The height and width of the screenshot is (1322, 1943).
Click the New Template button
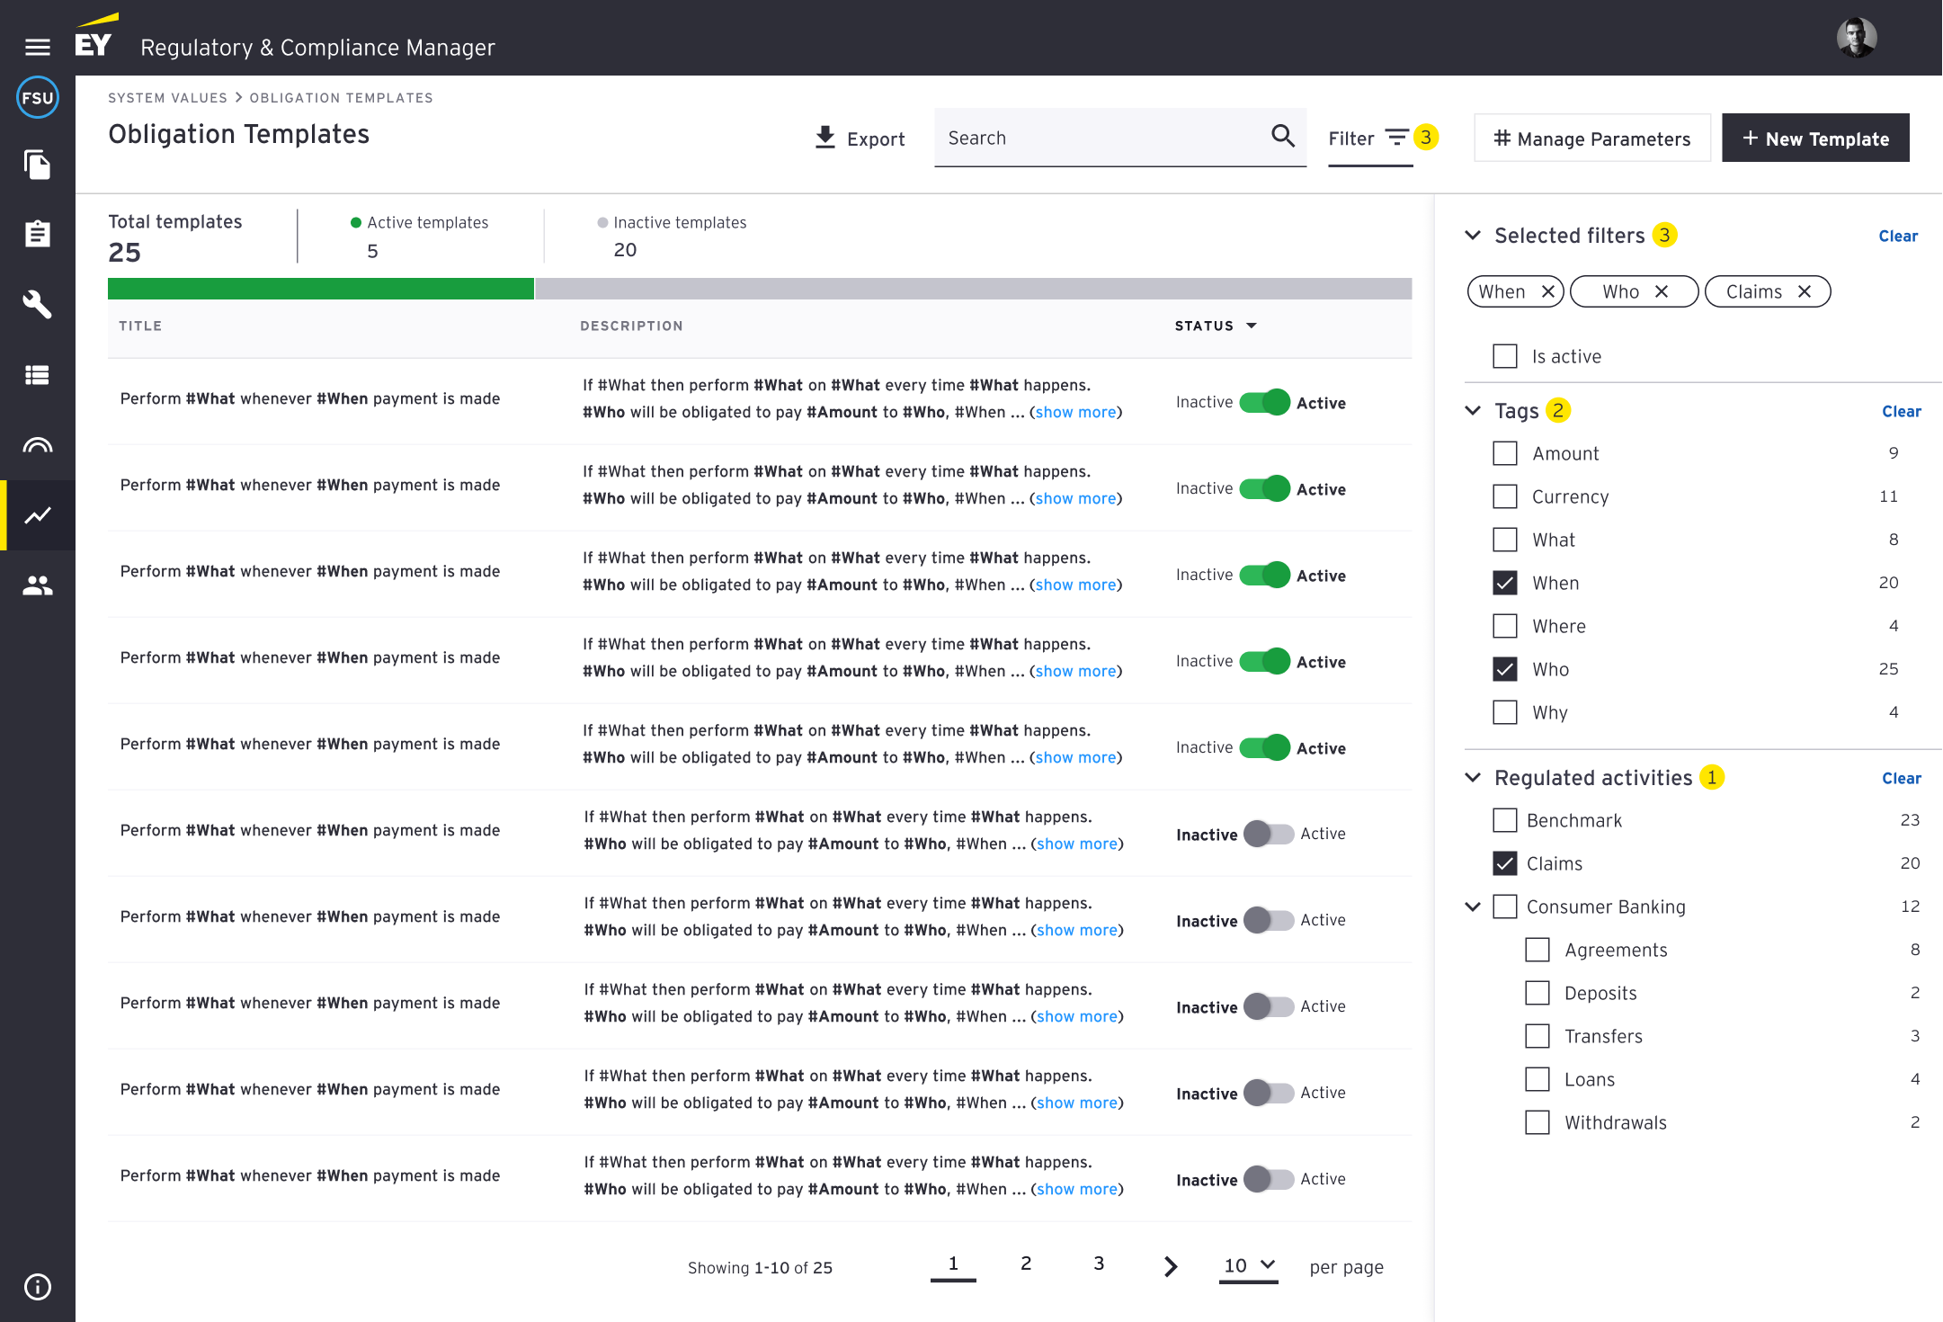point(1814,138)
